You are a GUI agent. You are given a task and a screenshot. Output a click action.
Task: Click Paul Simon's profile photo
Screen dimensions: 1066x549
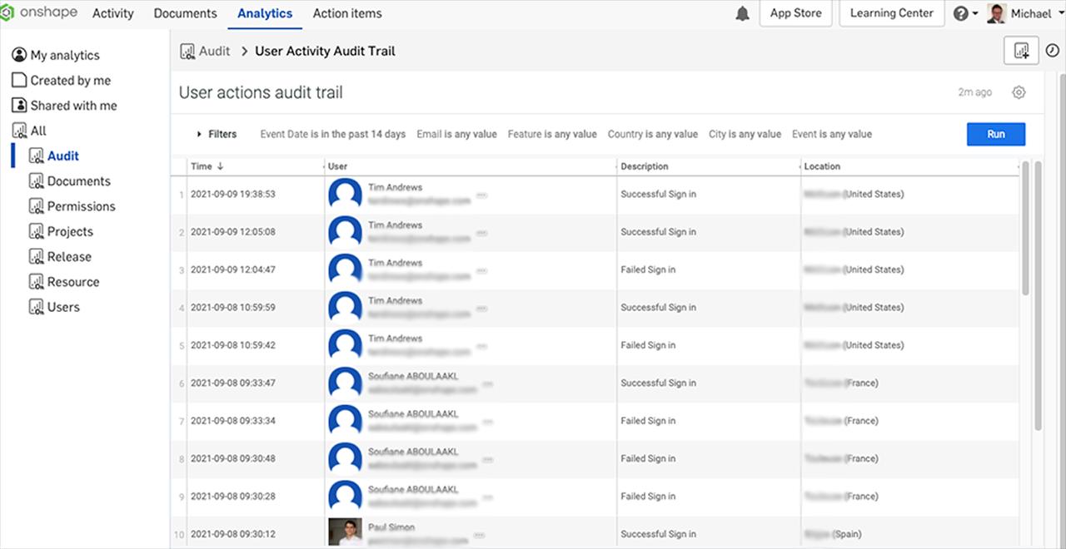point(345,532)
